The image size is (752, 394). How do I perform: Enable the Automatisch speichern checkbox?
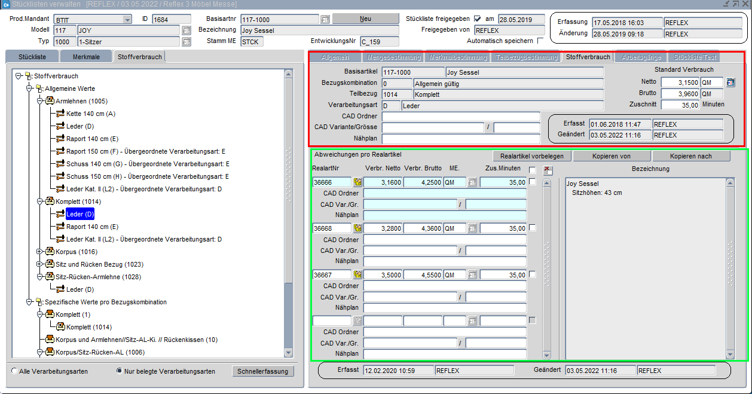[x=540, y=41]
